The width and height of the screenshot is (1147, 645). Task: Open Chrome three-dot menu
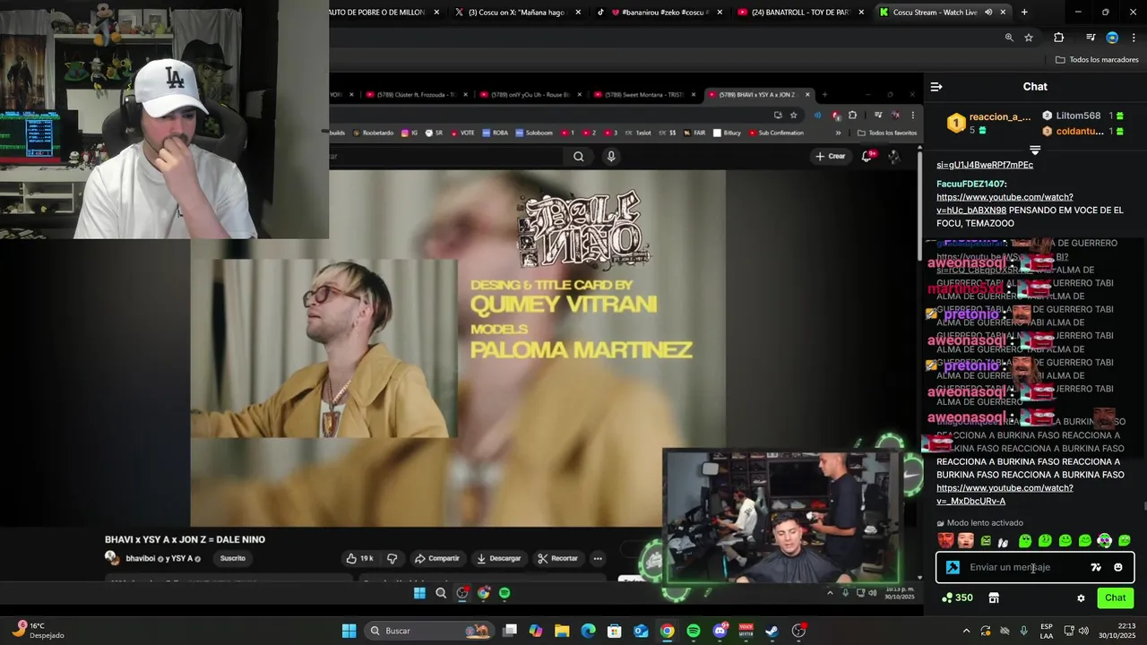[x=1133, y=38]
